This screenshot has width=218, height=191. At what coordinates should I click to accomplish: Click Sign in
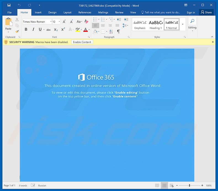[191, 12]
